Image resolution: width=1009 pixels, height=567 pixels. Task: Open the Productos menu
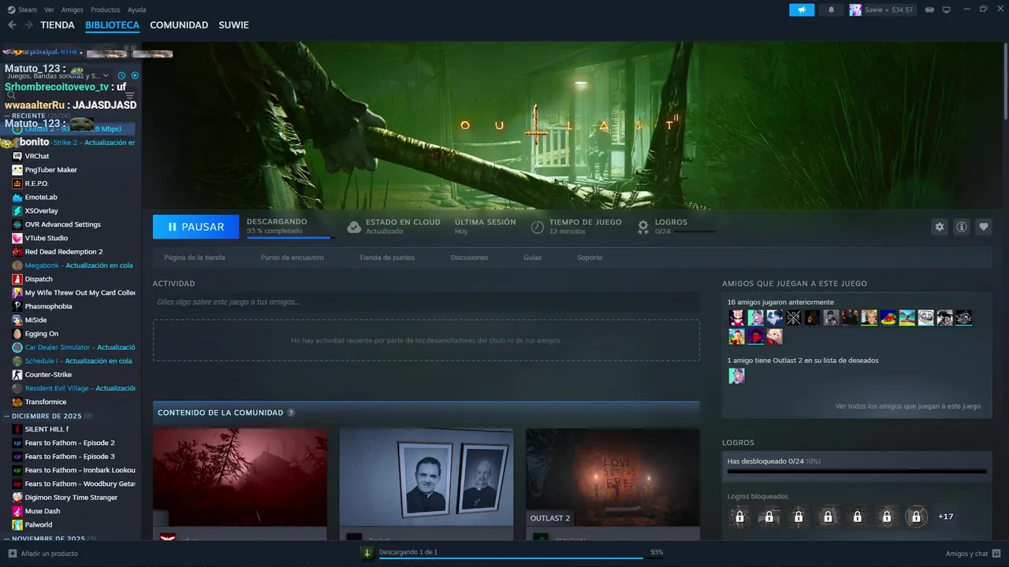pos(106,9)
